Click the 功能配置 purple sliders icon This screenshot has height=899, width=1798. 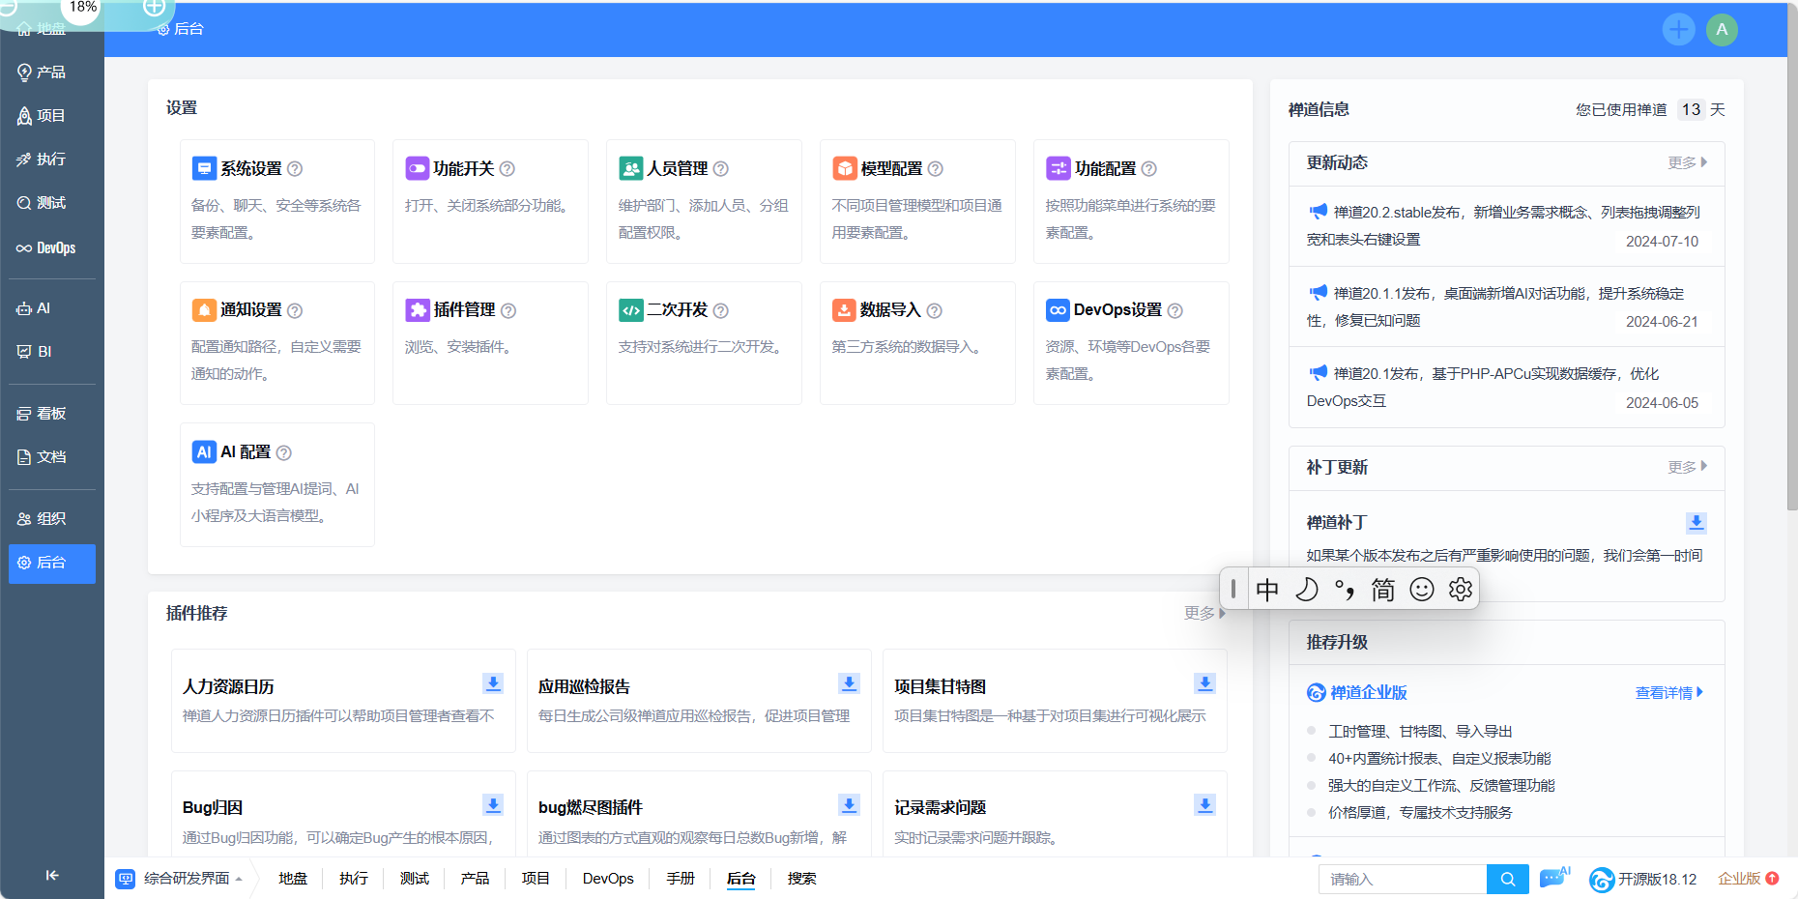click(1058, 168)
